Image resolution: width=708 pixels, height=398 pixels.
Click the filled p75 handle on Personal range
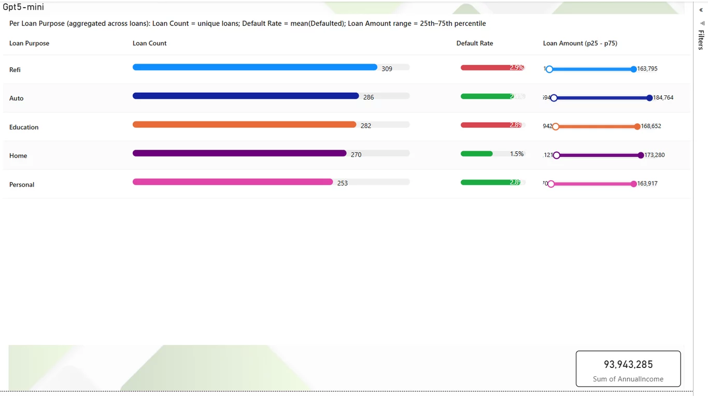pyautogui.click(x=633, y=184)
